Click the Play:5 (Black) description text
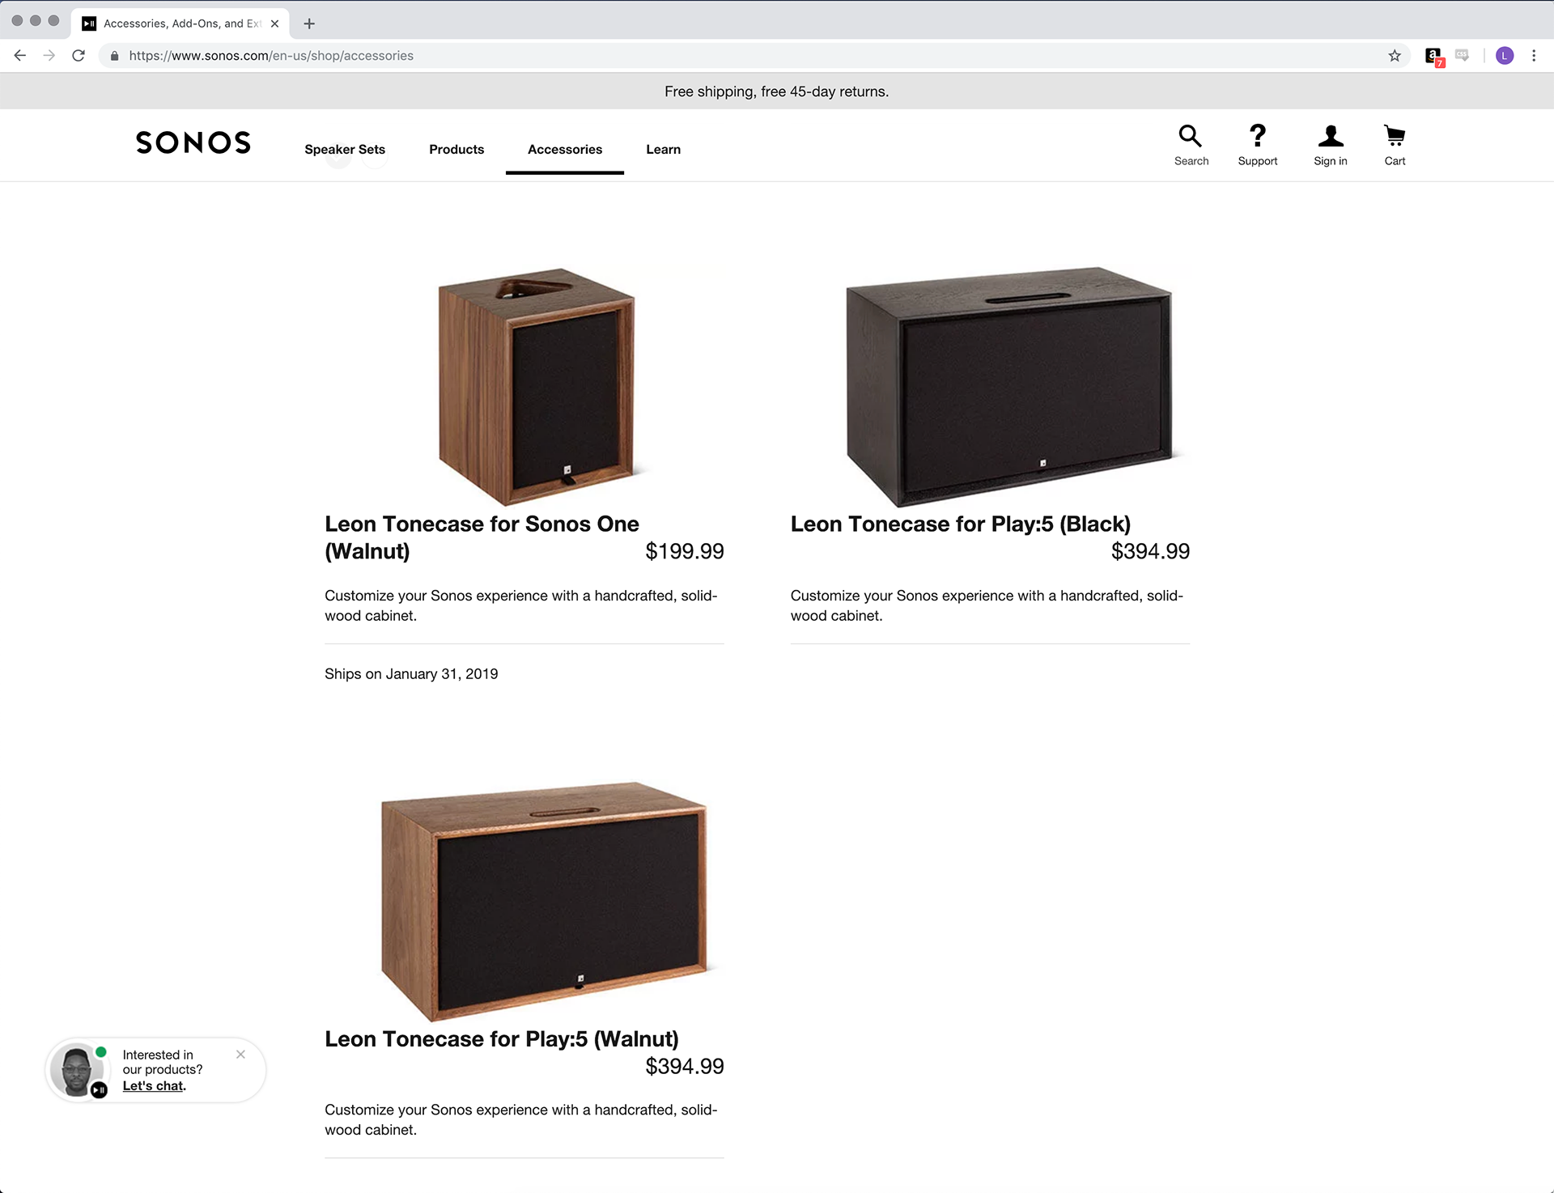Image resolution: width=1554 pixels, height=1193 pixels. 987,605
